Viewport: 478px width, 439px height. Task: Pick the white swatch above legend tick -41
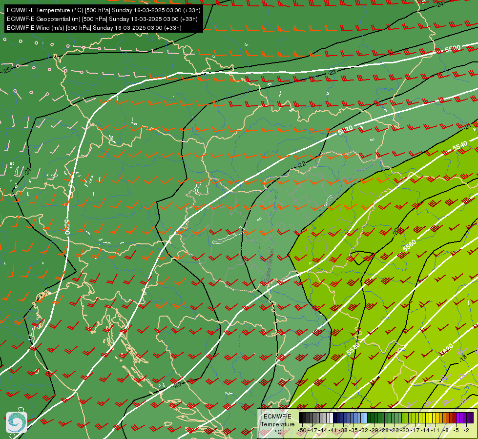pyautogui.click(x=332, y=418)
